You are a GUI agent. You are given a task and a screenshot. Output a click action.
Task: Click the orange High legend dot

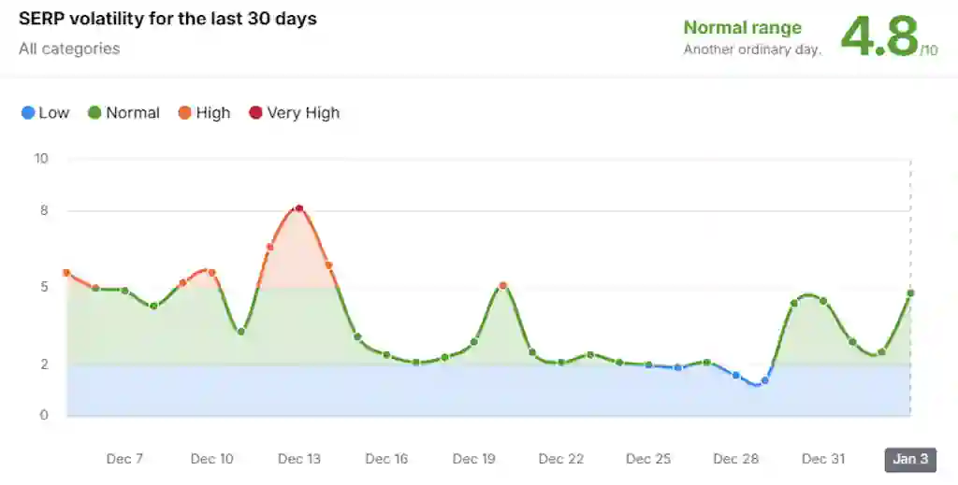tap(184, 113)
